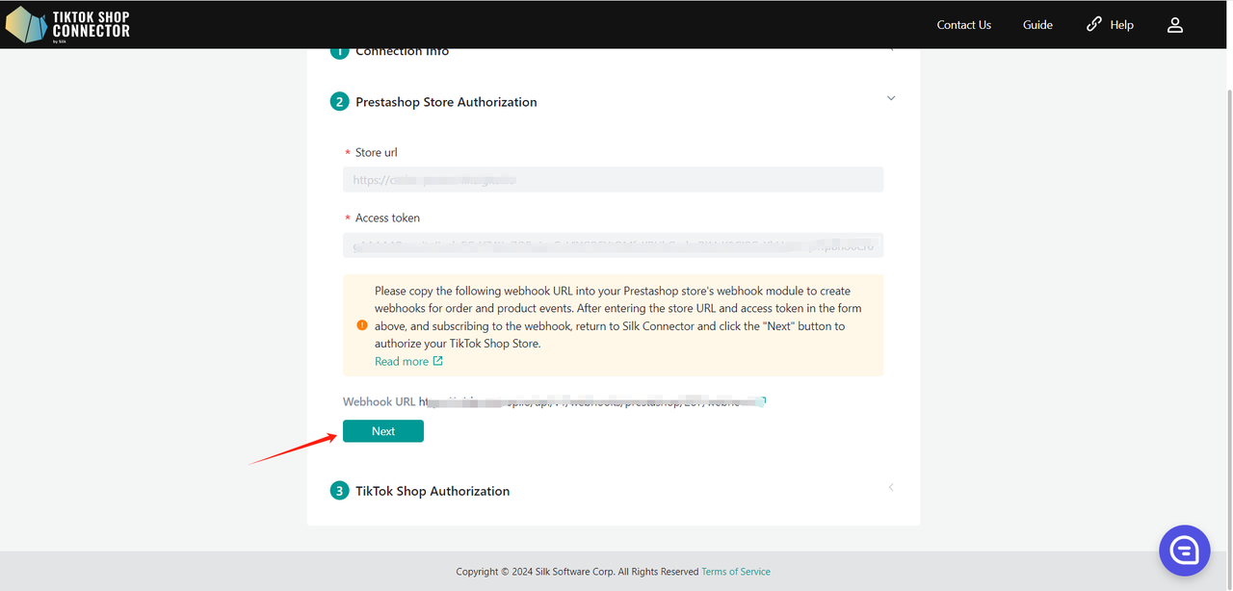Screen dimensions: 1233x591
Task: Collapse the Prestashop Store Authorization chevron
Action: [x=891, y=98]
